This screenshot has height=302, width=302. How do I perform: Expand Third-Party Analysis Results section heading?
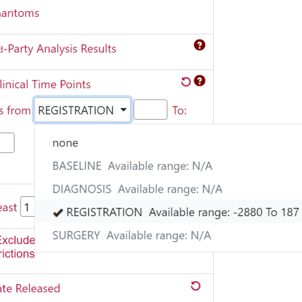click(x=58, y=49)
